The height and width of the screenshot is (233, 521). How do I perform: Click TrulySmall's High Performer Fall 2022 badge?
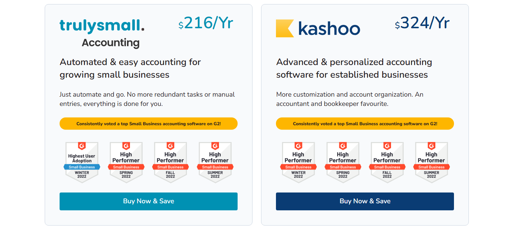pyautogui.click(x=171, y=162)
